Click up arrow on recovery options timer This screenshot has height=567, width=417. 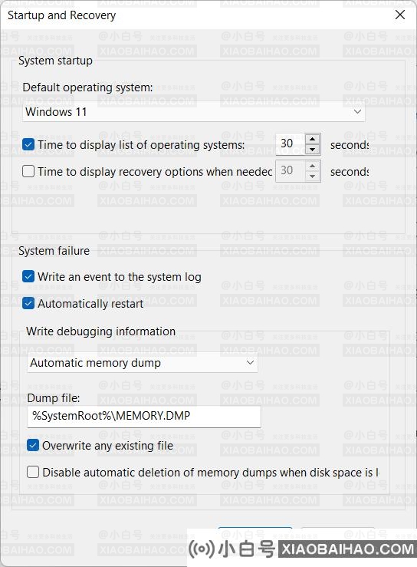312,166
